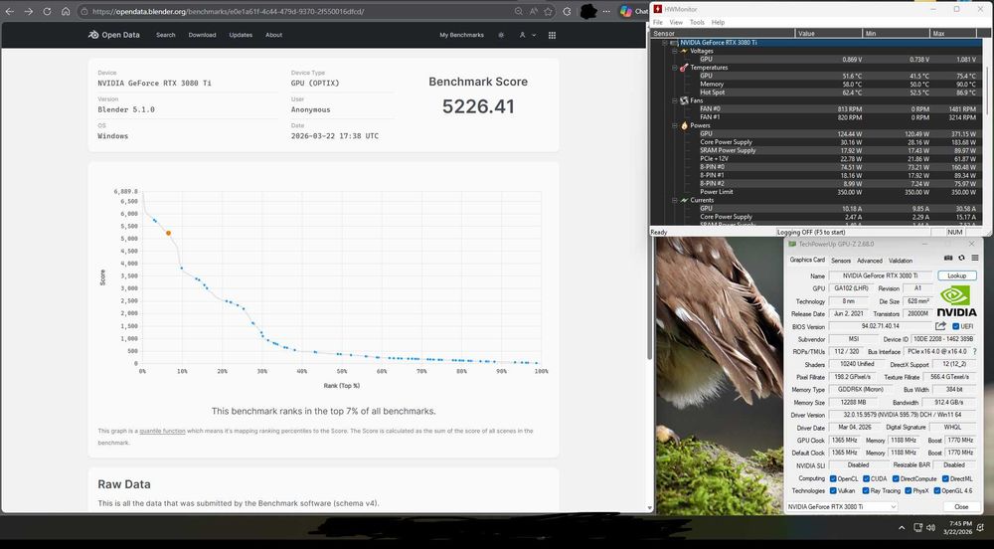The width and height of the screenshot is (994, 549).
Task: Toggle Ray Tracing checkbox in GPU-Z
Action: pyautogui.click(x=866, y=490)
